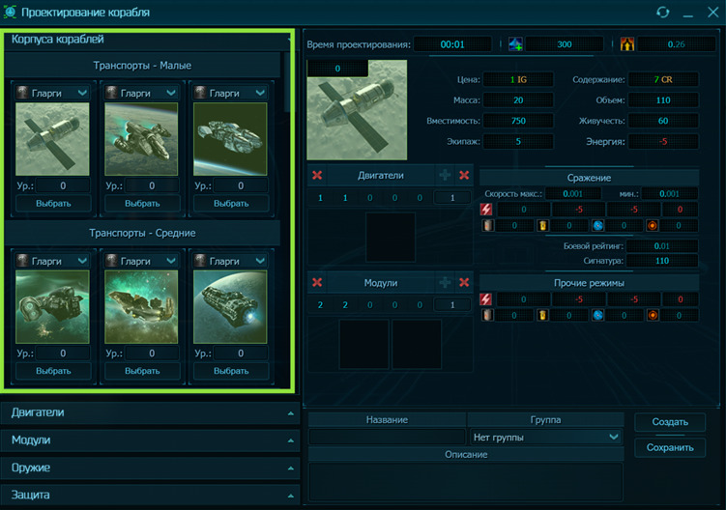Click the refresh icon in the title bar
This screenshot has width=726, height=510.
tap(662, 13)
